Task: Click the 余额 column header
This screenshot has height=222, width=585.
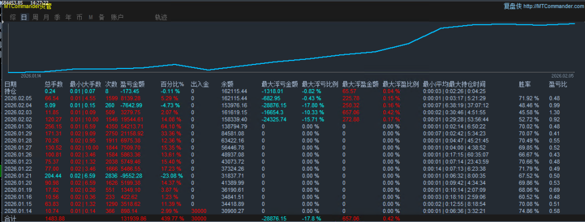Action: [x=227, y=84]
